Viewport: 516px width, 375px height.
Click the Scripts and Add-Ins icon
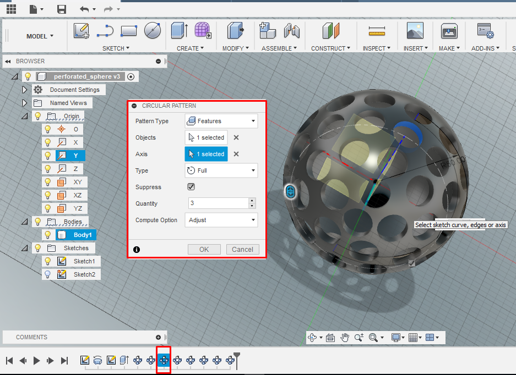point(485,31)
